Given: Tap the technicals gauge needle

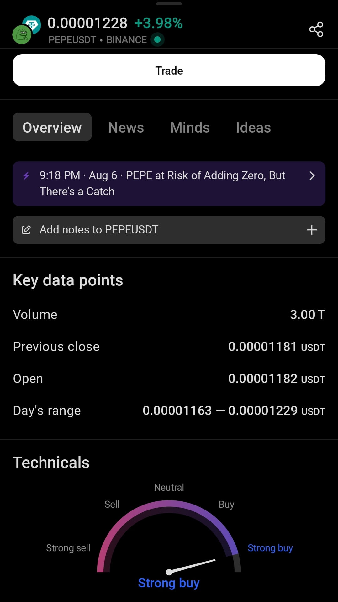Looking at the screenshot, I should [x=191, y=566].
